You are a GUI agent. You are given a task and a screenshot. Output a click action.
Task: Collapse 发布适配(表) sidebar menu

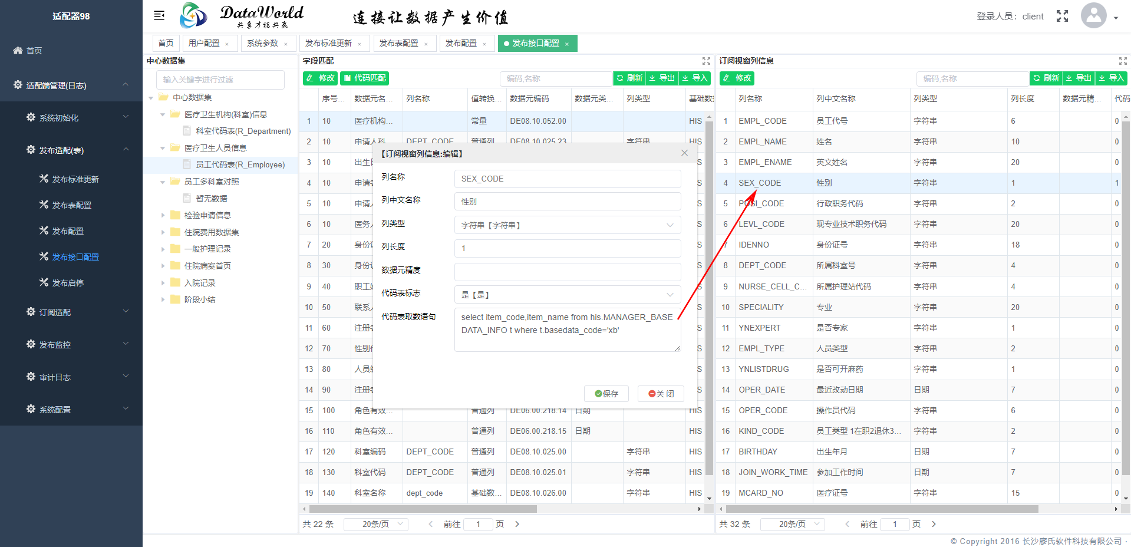(x=71, y=150)
